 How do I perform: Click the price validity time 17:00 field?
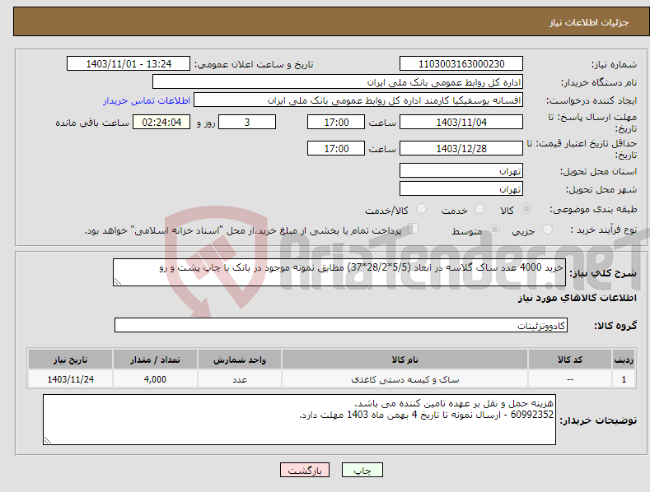click(x=336, y=148)
